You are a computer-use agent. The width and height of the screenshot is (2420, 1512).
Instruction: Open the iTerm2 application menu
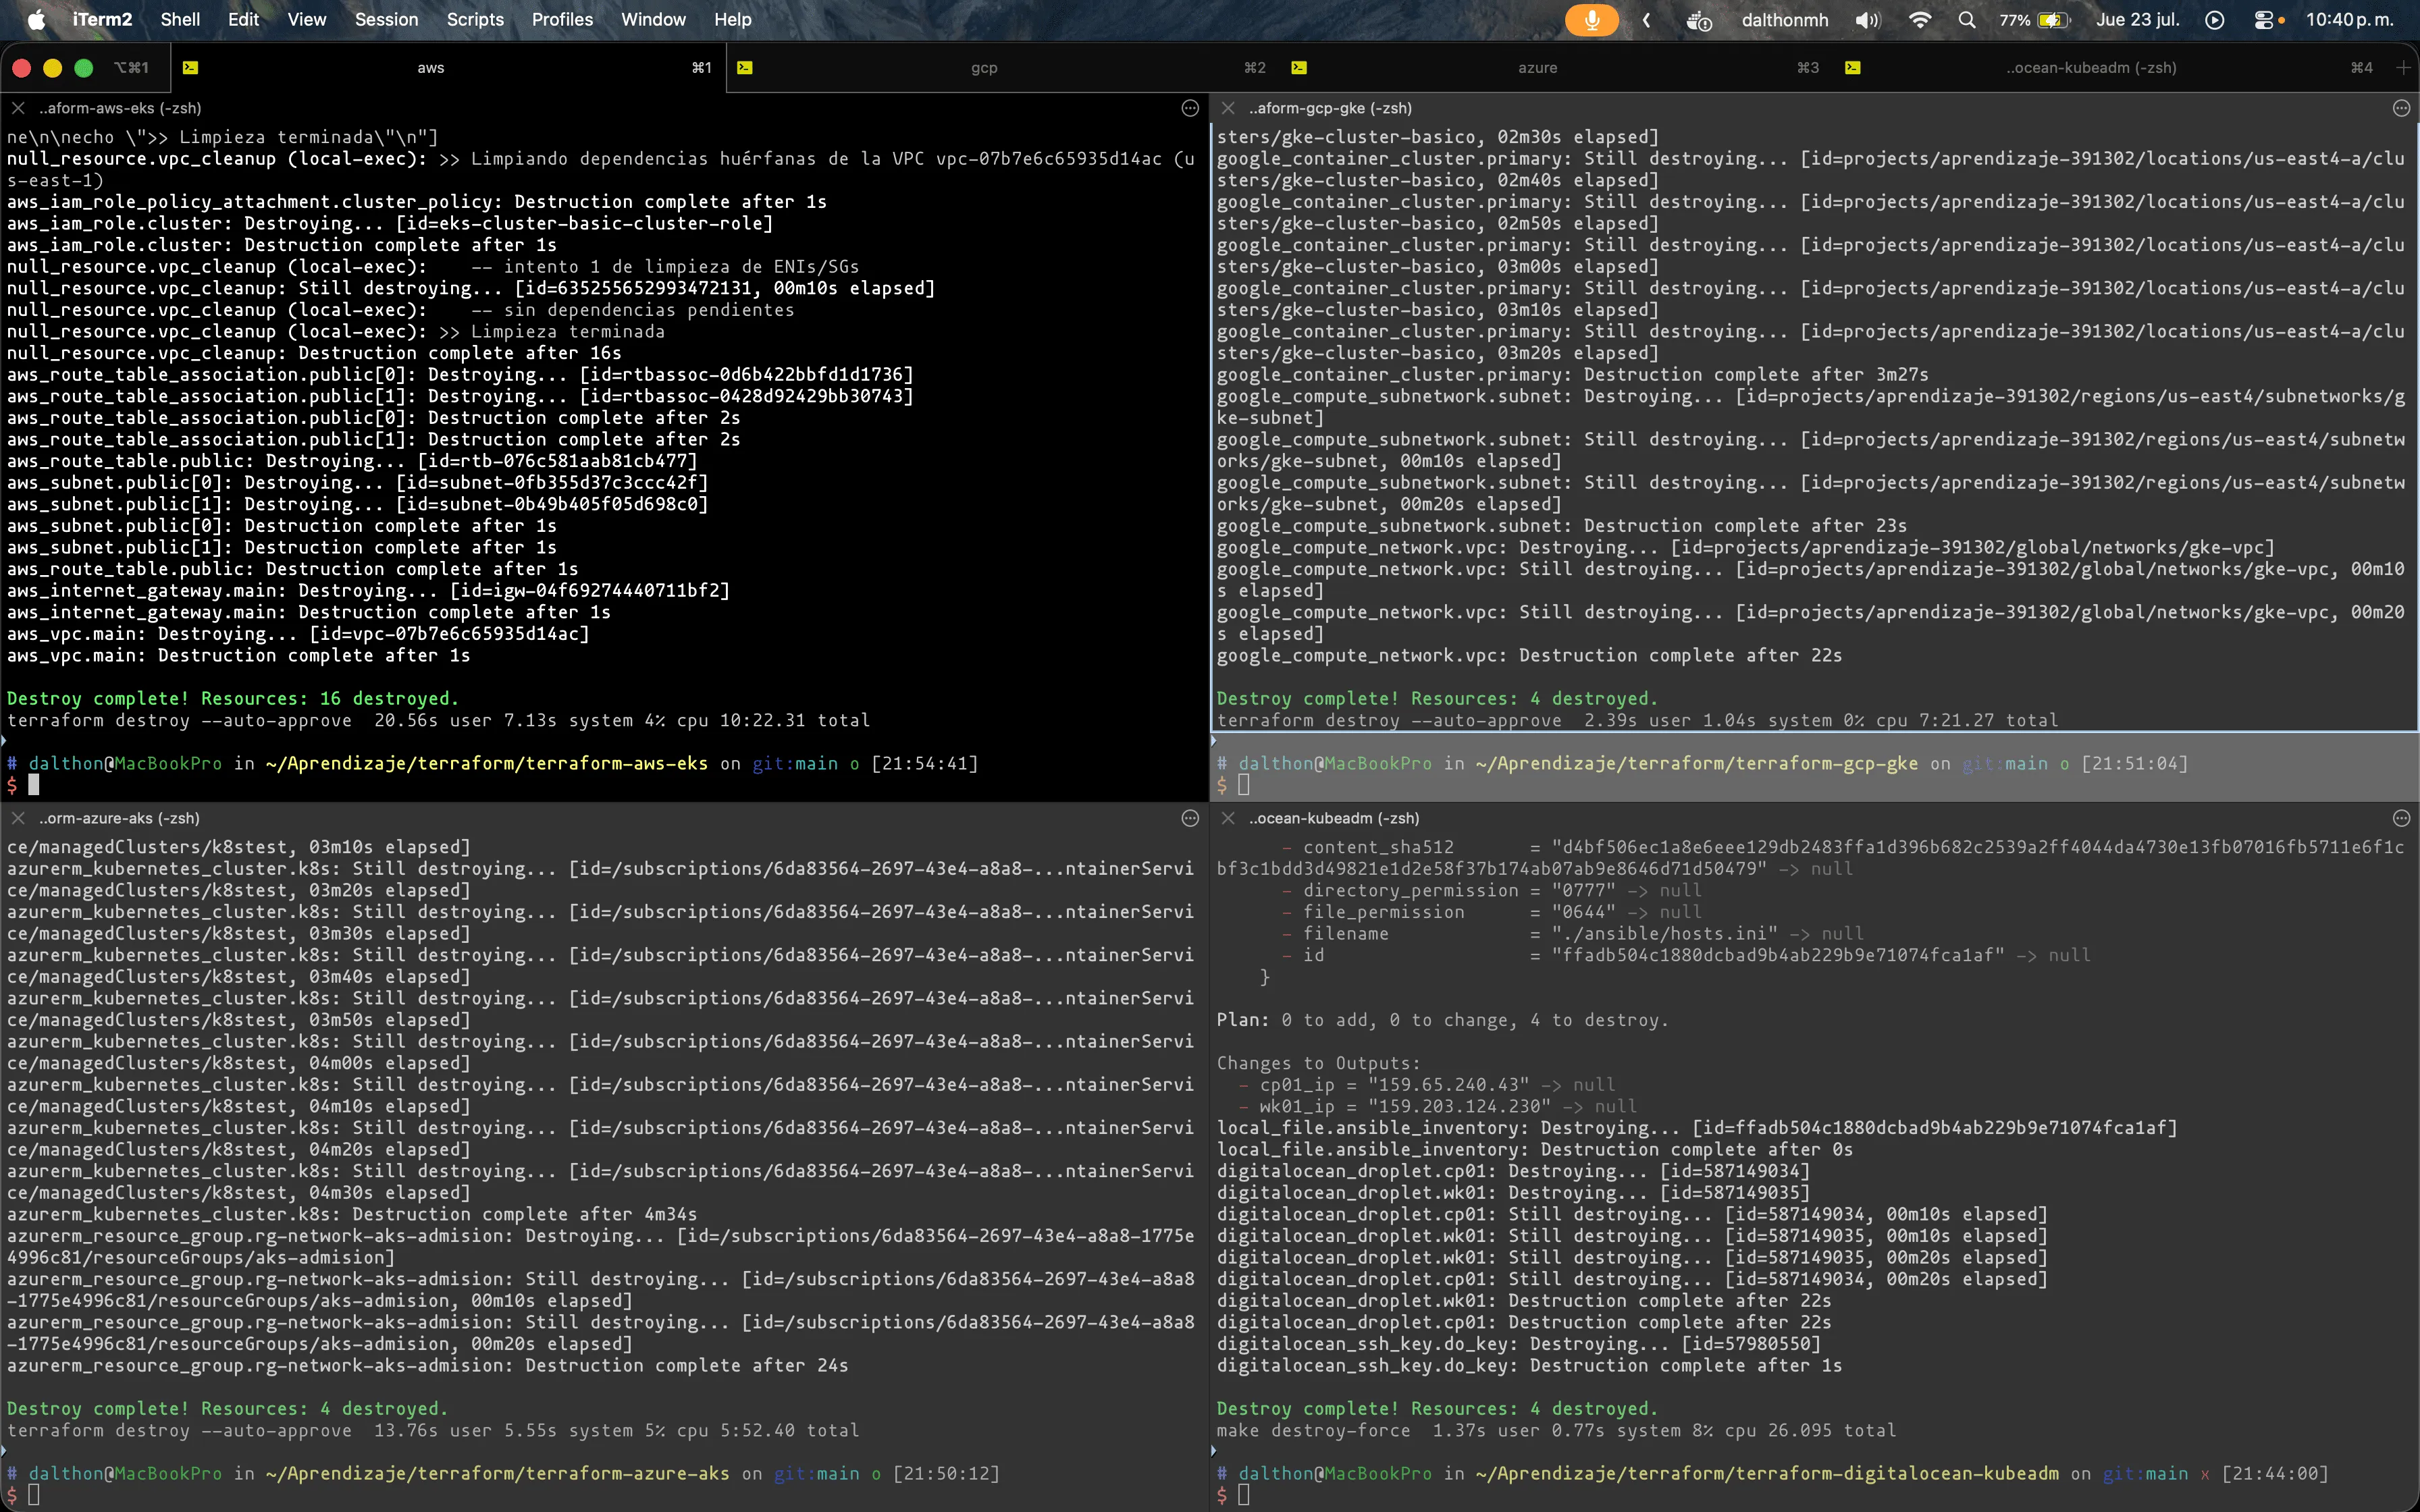point(102,20)
